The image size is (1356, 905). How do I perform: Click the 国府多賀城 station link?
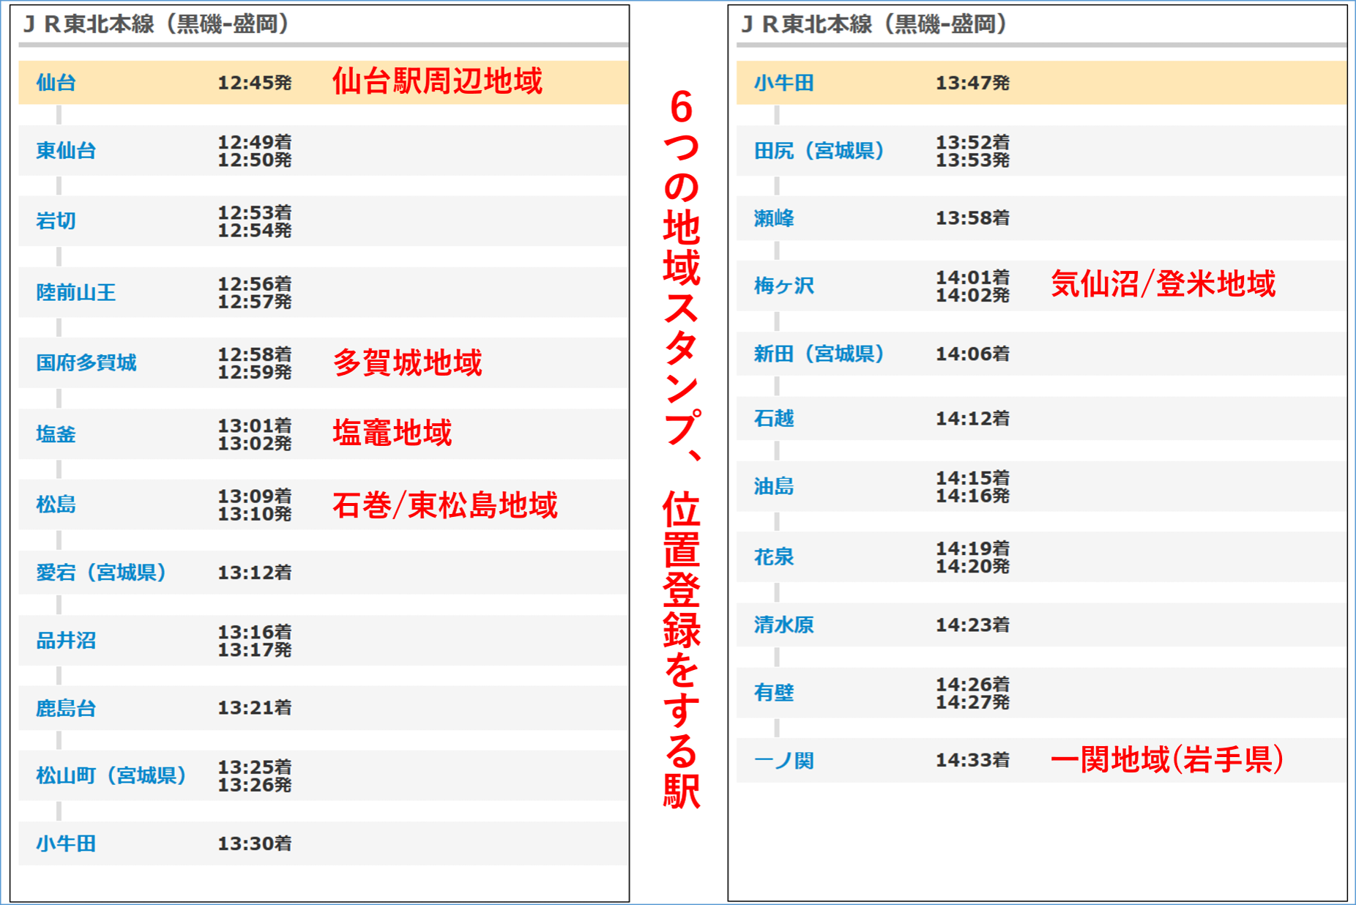point(86,363)
